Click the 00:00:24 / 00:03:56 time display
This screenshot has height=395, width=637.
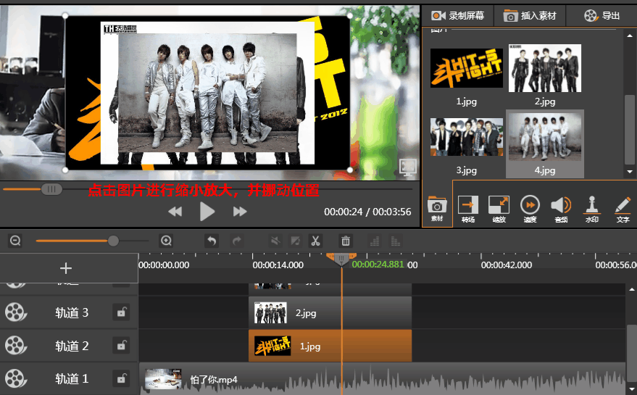367,212
